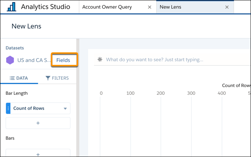
Task: Select the Count of Rows measure
Action: (38, 108)
